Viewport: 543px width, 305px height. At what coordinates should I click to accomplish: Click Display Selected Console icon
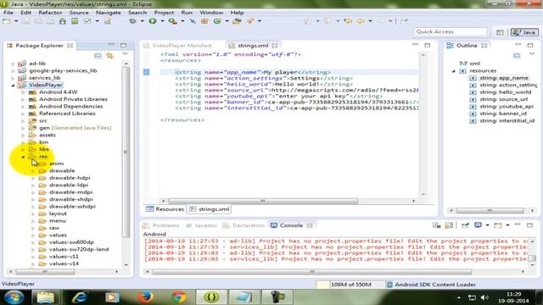point(479,225)
